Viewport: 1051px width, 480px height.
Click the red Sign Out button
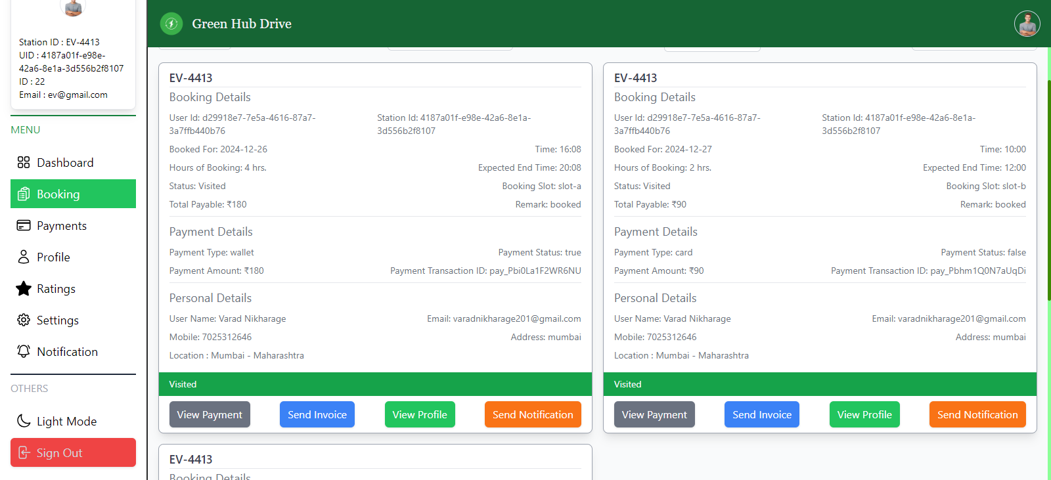73,452
